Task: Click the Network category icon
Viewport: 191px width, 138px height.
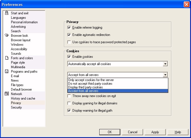Action: coord(7,94)
